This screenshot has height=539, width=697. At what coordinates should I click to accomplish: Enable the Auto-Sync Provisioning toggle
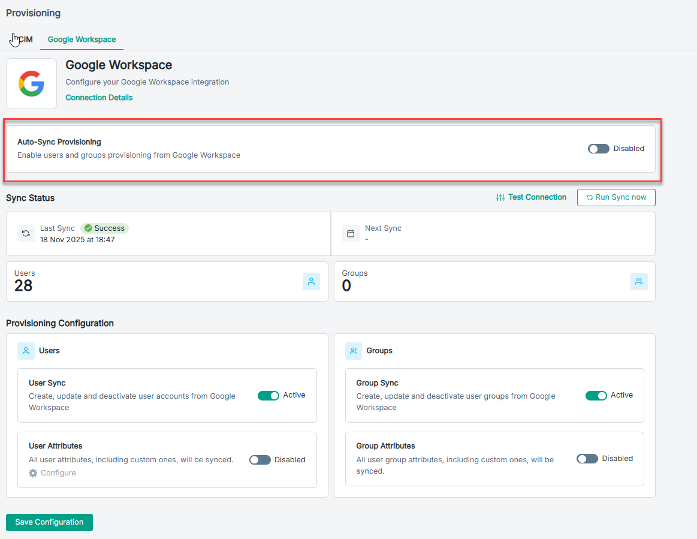pyautogui.click(x=598, y=149)
